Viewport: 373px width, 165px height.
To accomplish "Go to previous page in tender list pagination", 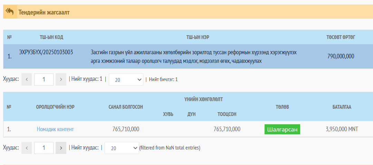I will [27, 79].
